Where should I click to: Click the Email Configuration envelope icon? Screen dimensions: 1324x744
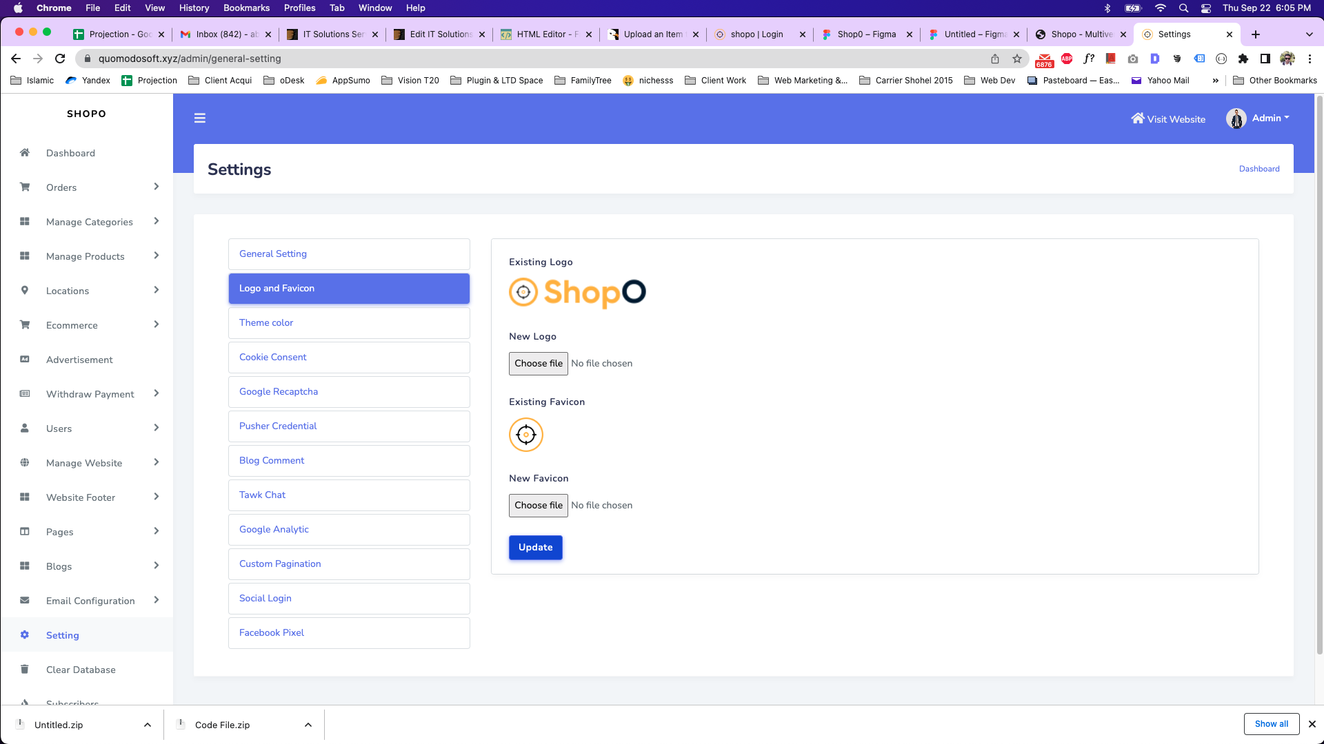tap(25, 601)
